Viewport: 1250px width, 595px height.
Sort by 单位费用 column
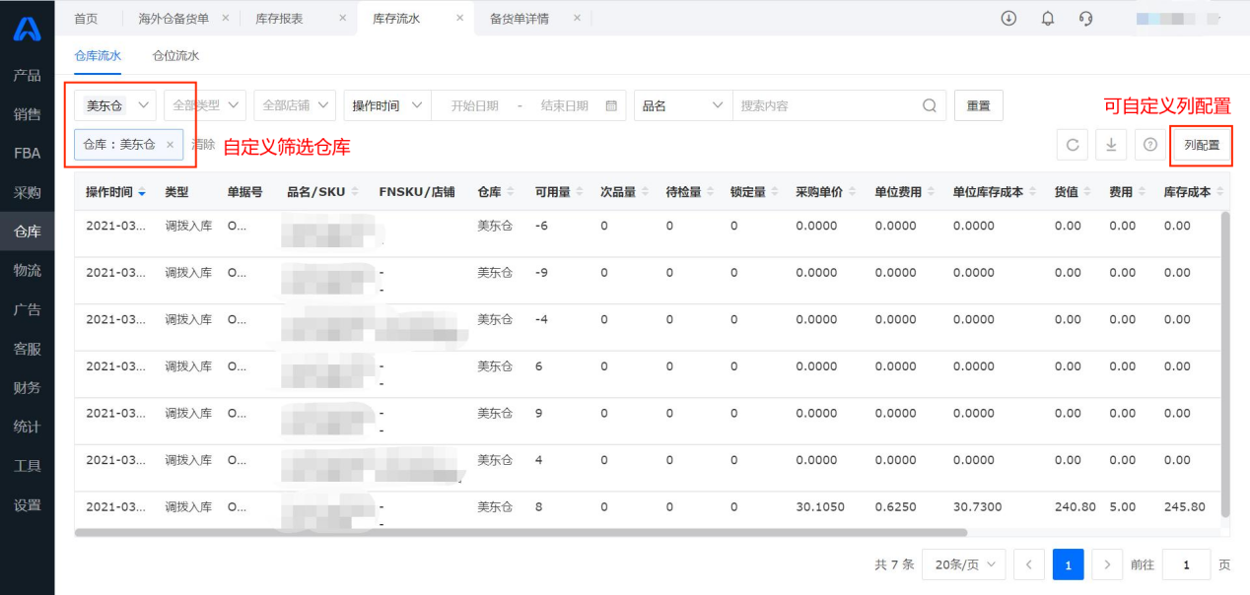[931, 192]
